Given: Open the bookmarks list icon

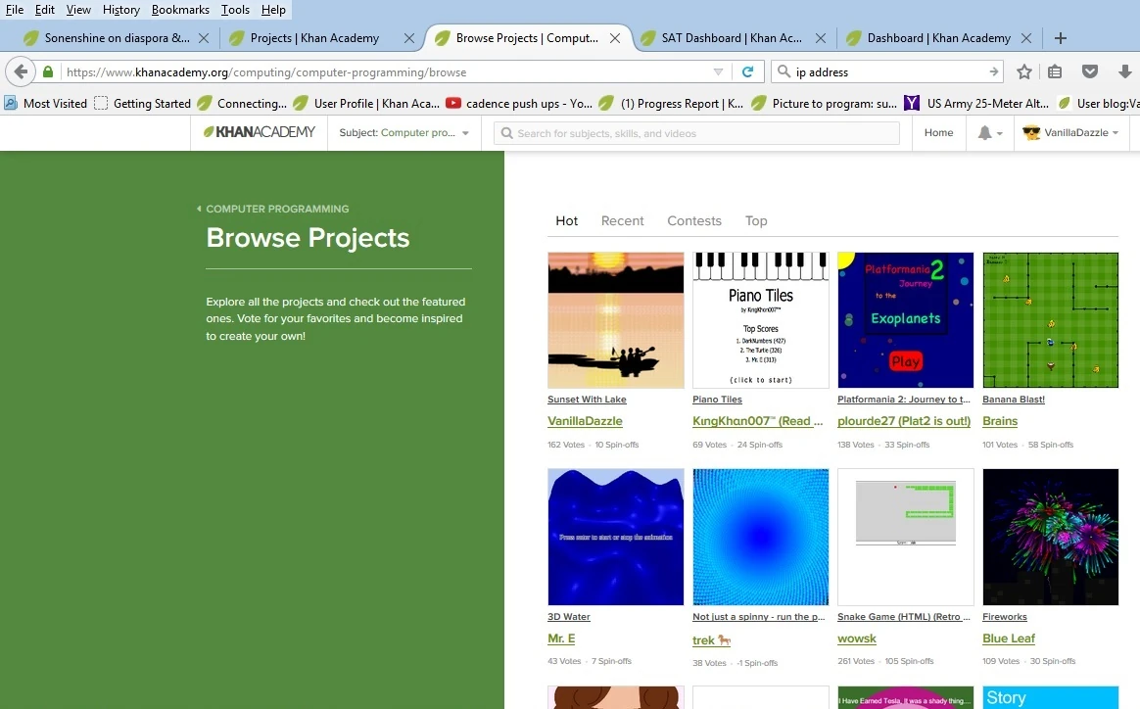Looking at the screenshot, I should click(1055, 72).
